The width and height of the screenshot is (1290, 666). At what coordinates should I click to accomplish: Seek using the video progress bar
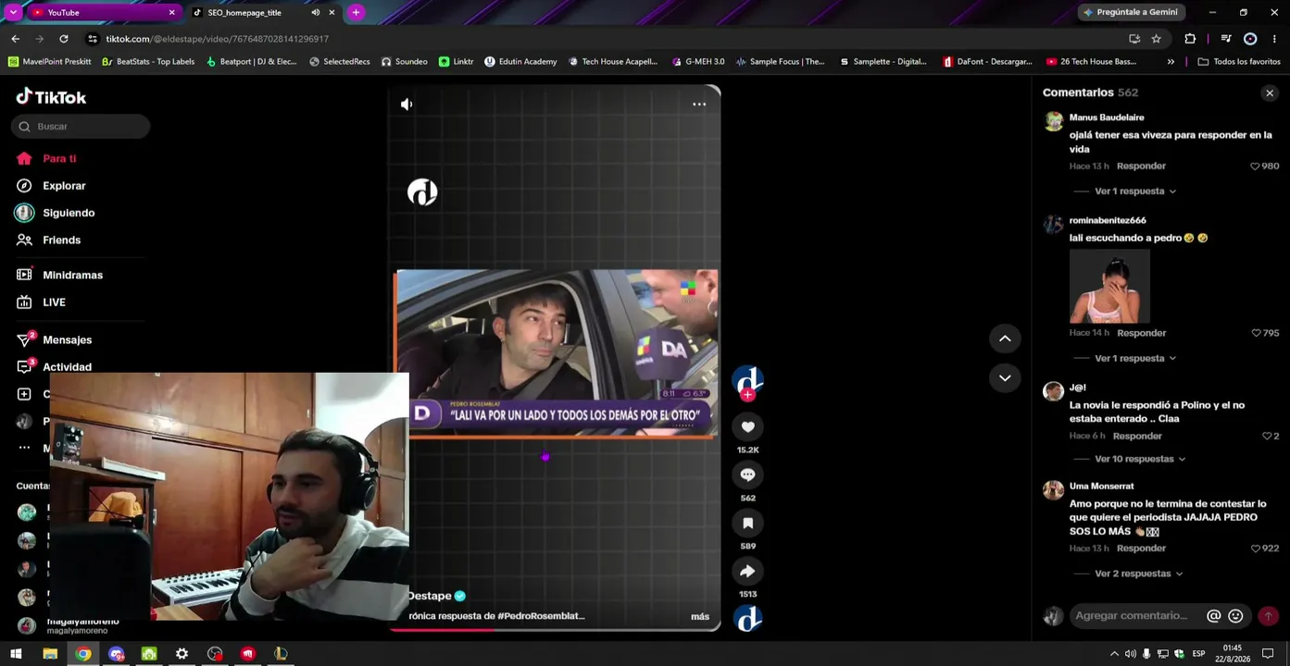coord(554,629)
